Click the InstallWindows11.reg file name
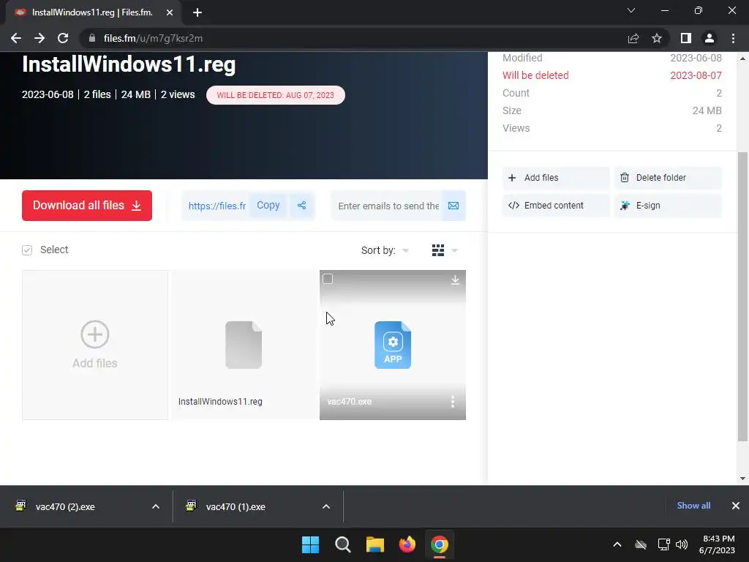The image size is (749, 562). click(220, 402)
